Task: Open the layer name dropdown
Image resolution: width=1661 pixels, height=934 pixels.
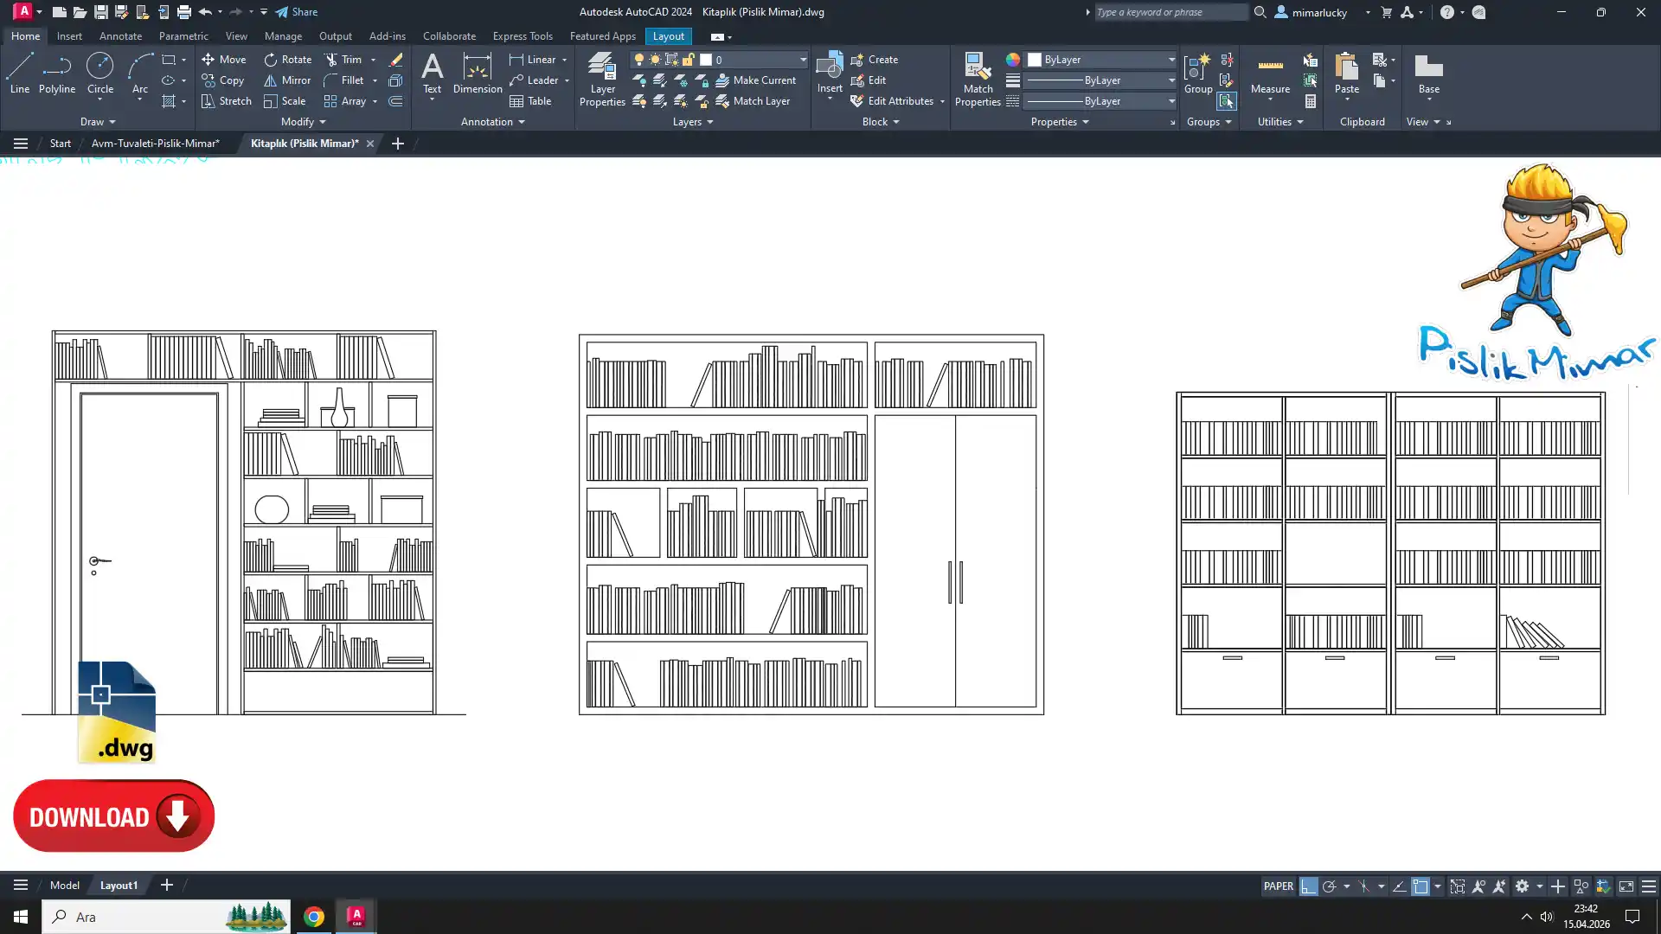Action: pos(802,60)
